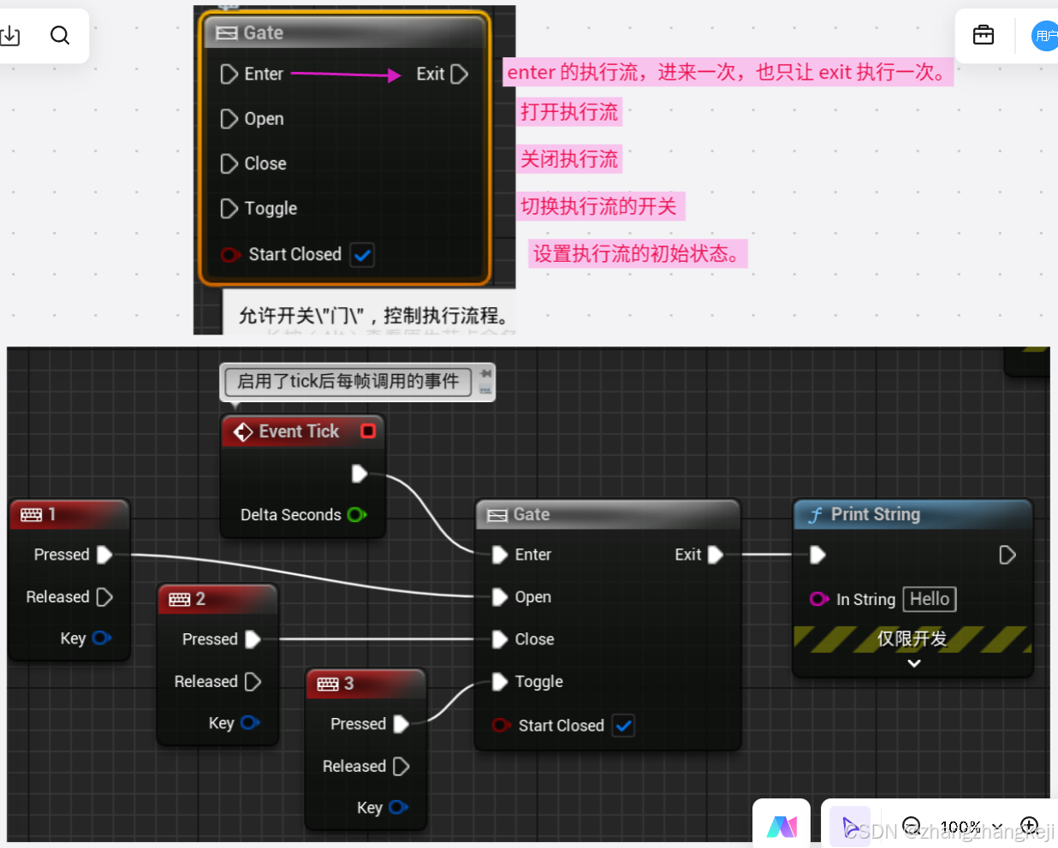Click the Pressed pin of key 2 node
This screenshot has height=848, width=1058.
[x=253, y=639]
